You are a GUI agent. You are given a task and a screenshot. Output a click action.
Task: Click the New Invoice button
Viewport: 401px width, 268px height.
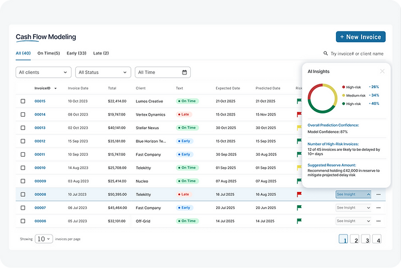[360, 37]
